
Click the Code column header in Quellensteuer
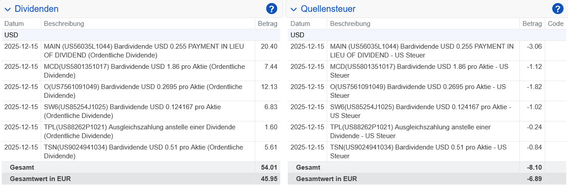pyautogui.click(x=556, y=24)
